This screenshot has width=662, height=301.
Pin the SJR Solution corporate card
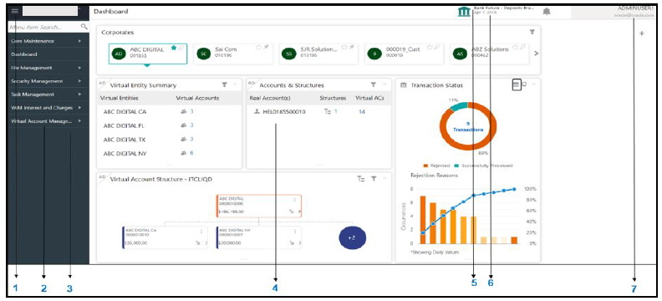pos(351,48)
